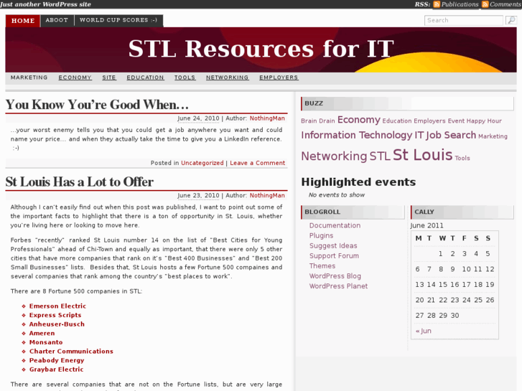Click the Economy tag in Buzz cloud
Screen dimensions: 522x391
358,120
